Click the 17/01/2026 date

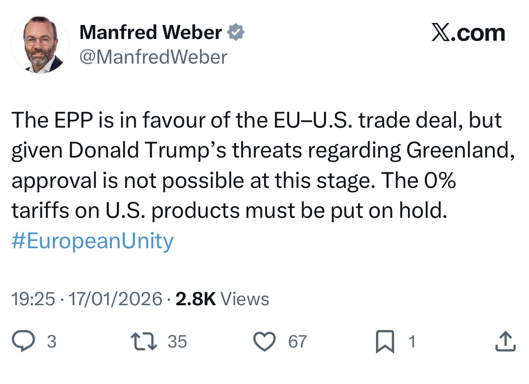click(x=115, y=299)
